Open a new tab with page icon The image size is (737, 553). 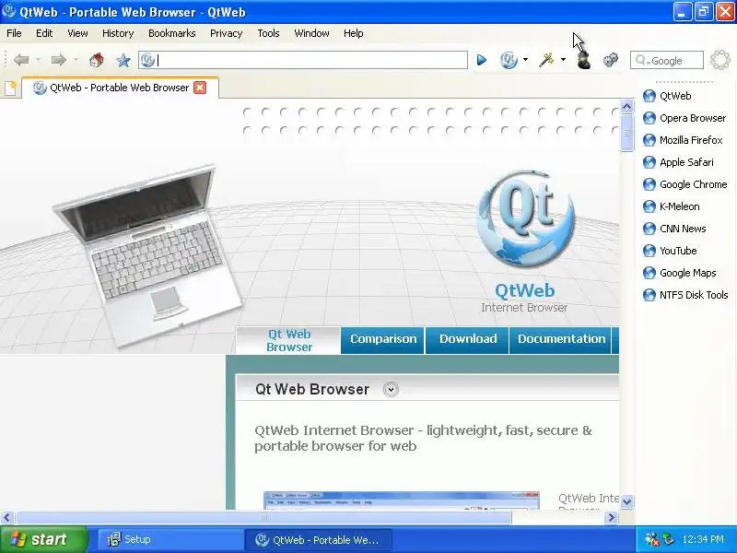click(10, 88)
